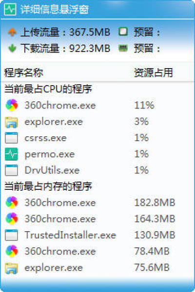Viewport: 195px width, 292px height.
Task: Click the csrss.exe window icon
Action: point(11,138)
